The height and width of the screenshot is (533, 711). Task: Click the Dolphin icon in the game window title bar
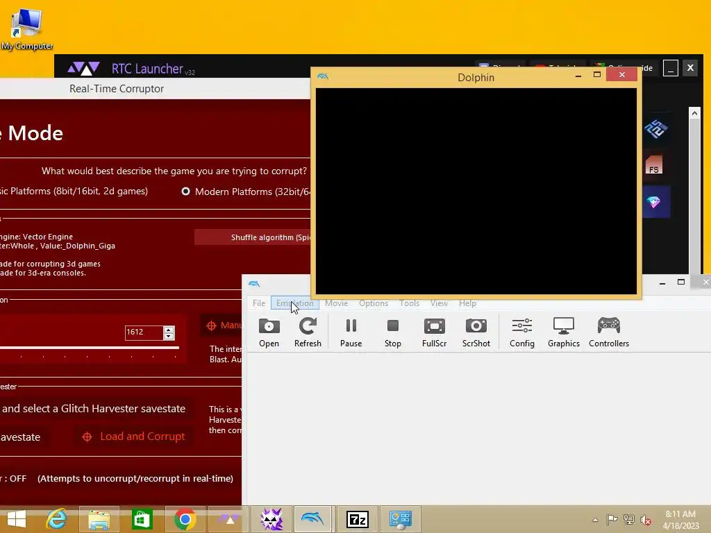point(323,76)
